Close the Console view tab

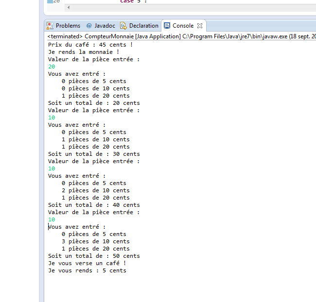pos(200,26)
